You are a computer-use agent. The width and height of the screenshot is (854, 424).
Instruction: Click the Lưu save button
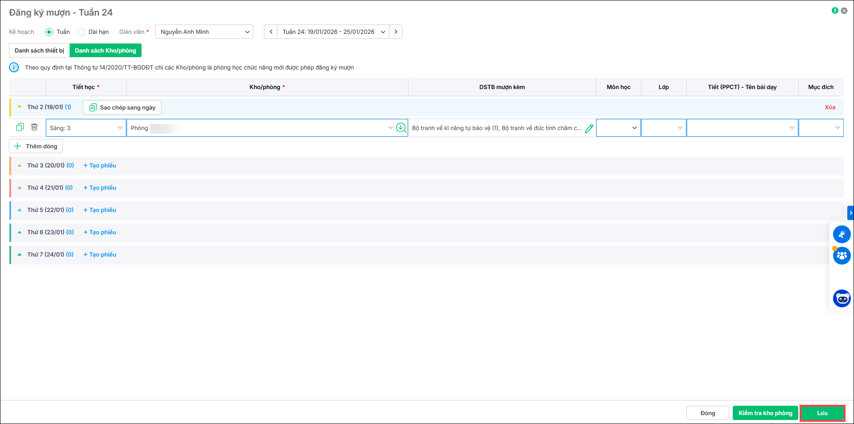click(x=822, y=413)
